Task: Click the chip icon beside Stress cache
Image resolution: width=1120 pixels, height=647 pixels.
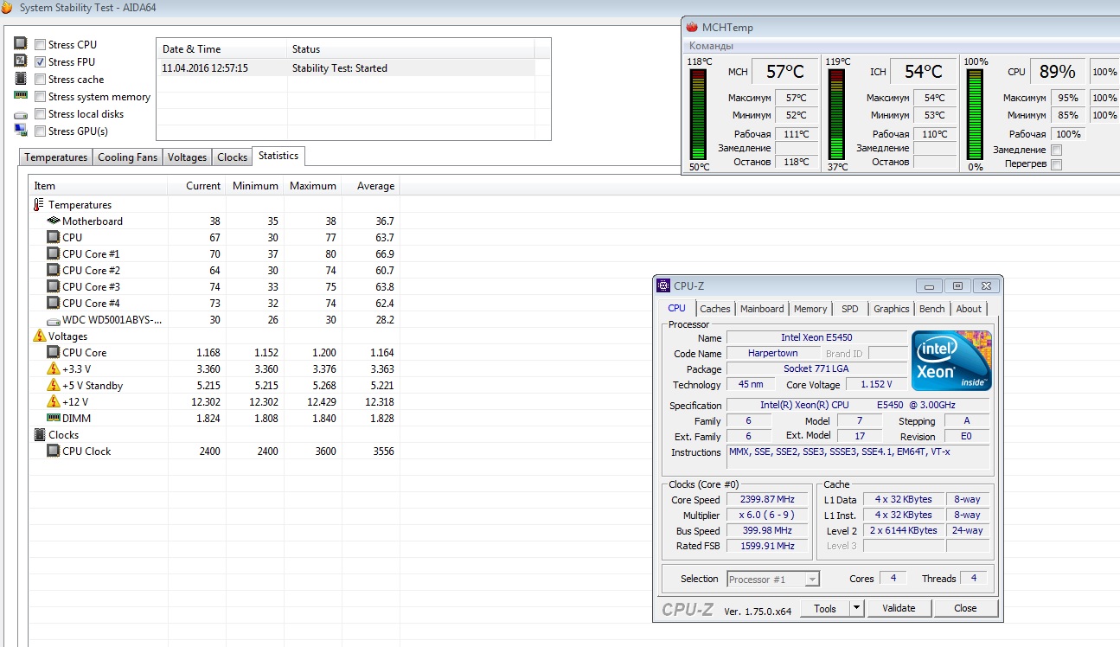Action: click(x=21, y=79)
